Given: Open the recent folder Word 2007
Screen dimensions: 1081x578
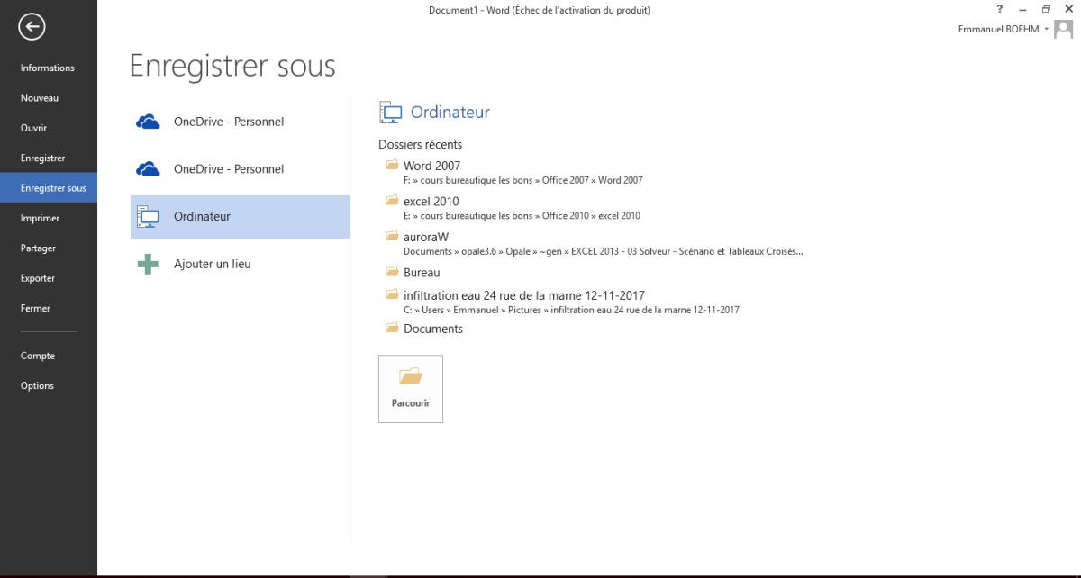Looking at the screenshot, I should pyautogui.click(x=432, y=166).
